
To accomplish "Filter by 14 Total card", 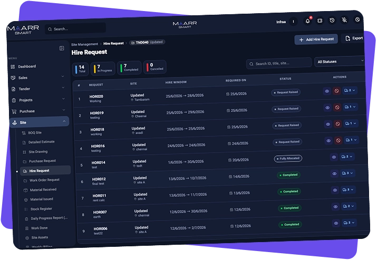I will click(80, 69).
